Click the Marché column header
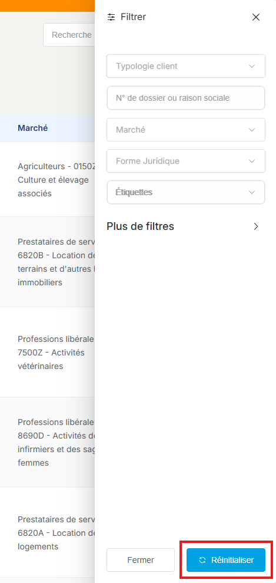276x583 pixels. pos(32,128)
